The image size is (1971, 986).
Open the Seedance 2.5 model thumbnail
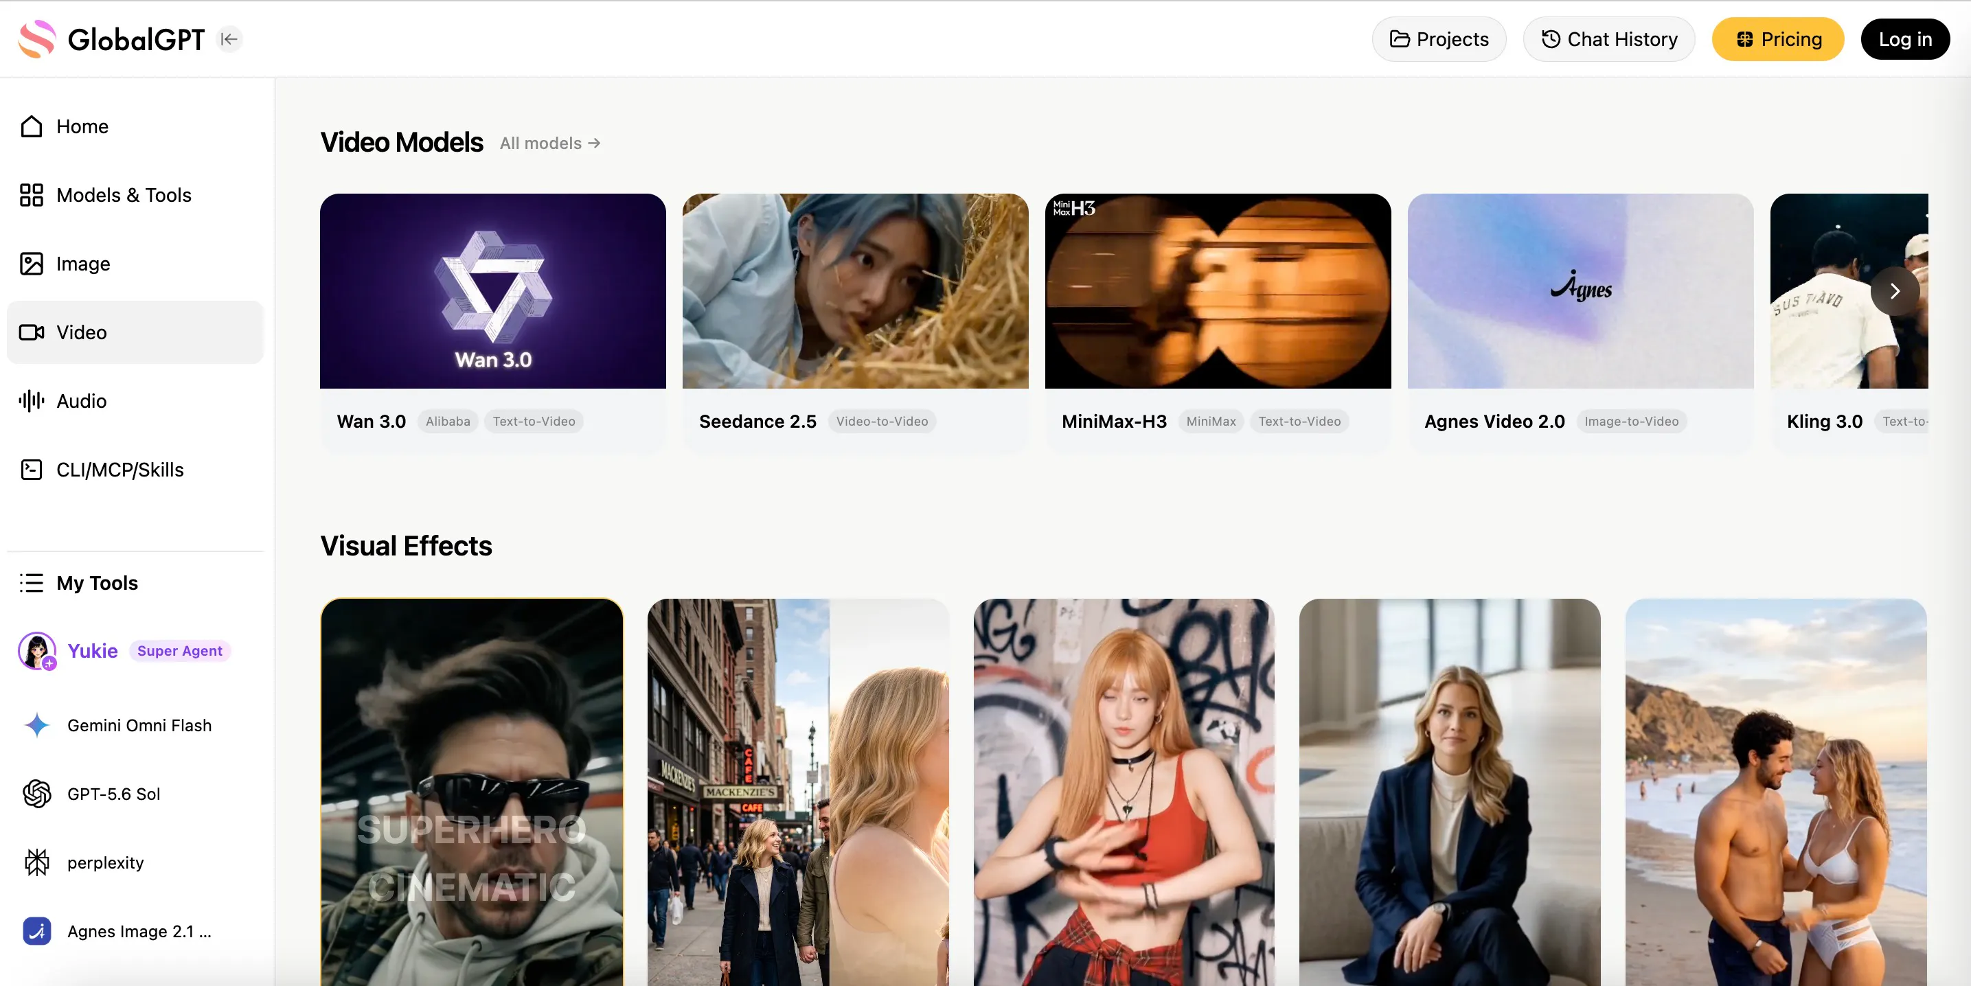coord(856,290)
